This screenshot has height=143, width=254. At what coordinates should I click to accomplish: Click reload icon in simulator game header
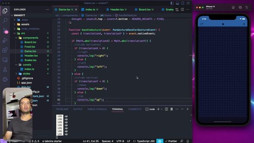click(x=202, y=24)
